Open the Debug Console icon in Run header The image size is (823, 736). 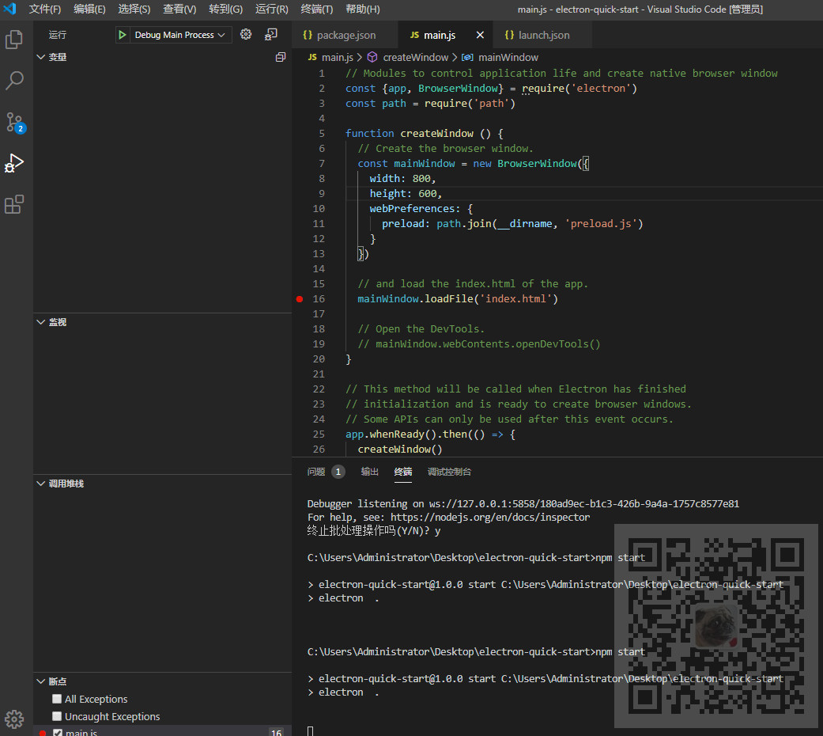click(271, 35)
